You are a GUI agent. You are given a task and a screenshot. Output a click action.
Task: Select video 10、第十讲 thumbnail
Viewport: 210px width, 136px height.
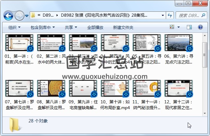point(115,89)
